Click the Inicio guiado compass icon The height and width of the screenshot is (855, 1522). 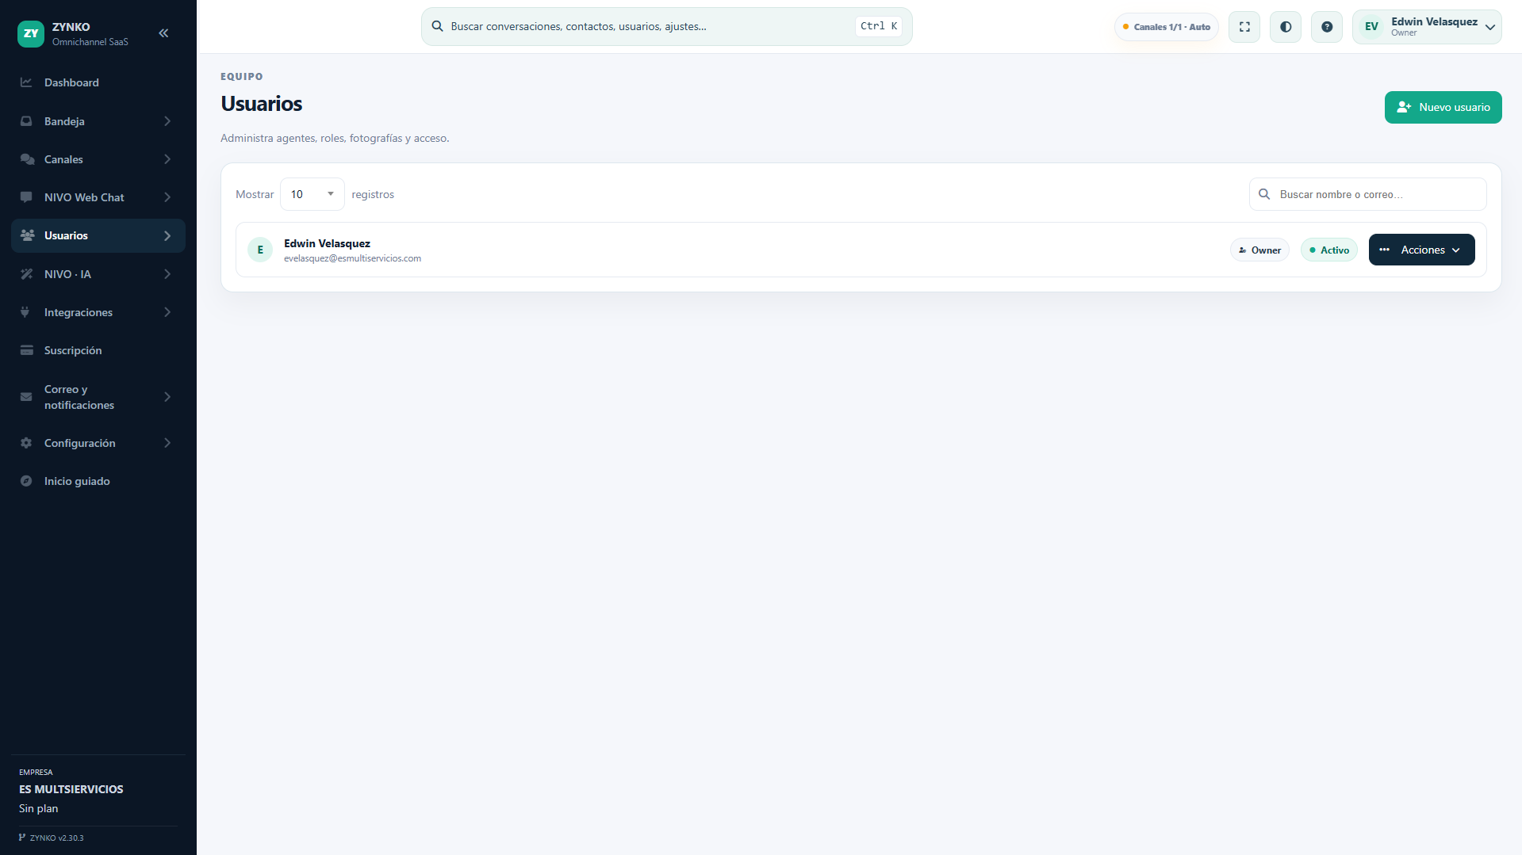(x=26, y=481)
